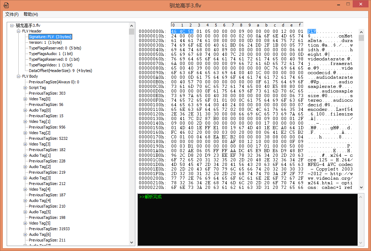Screen dimensions: 371x251
Task: Click log console scroll down arrow
Action: coord(360,243)
